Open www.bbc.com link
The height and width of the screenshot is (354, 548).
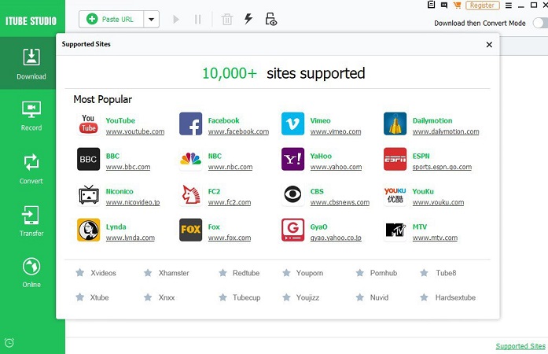(128, 167)
